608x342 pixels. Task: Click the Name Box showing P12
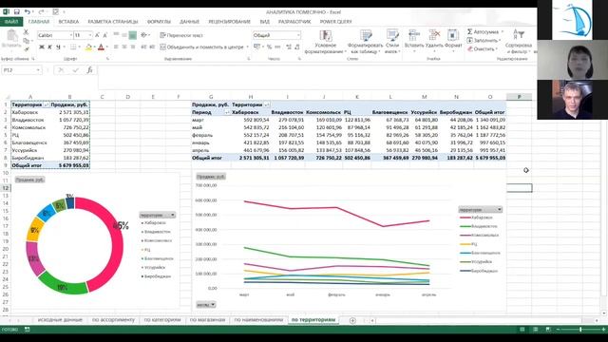point(21,70)
